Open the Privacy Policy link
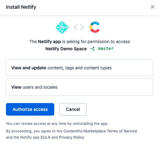160x144 pixels. coord(71,137)
